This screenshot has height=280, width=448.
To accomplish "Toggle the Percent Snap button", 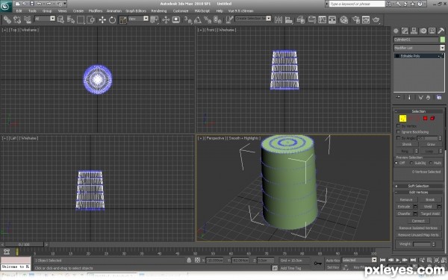I will point(208,19).
